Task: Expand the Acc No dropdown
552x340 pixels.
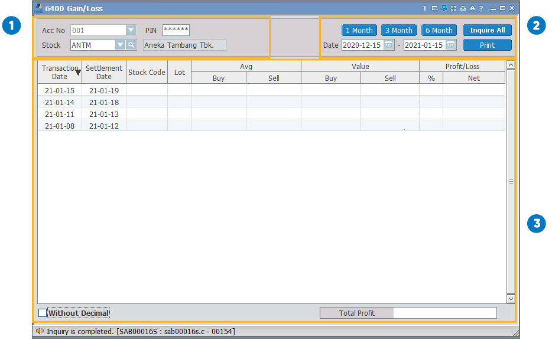Action: (131, 30)
